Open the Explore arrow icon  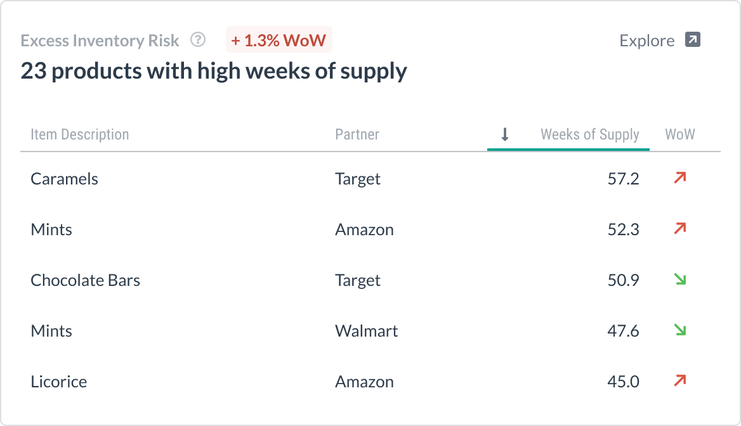pos(693,41)
